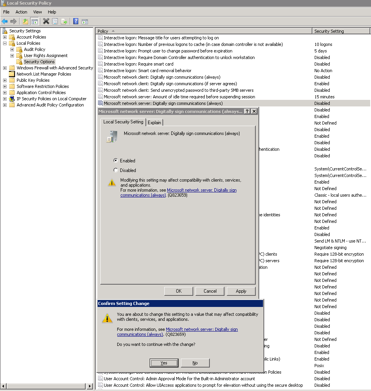The height and width of the screenshot is (391, 371).
Task: Sort by the Security Setting column header
Action: 341,31
